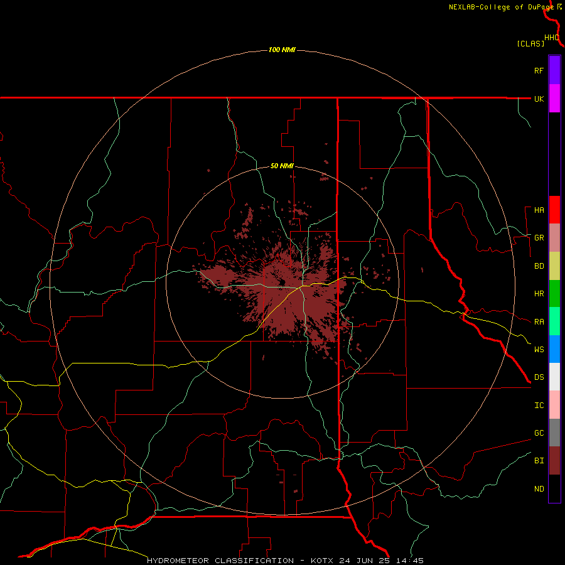The width and height of the screenshot is (565, 565).
Task: Click the 50 NMI range ring label
Action: point(282,166)
